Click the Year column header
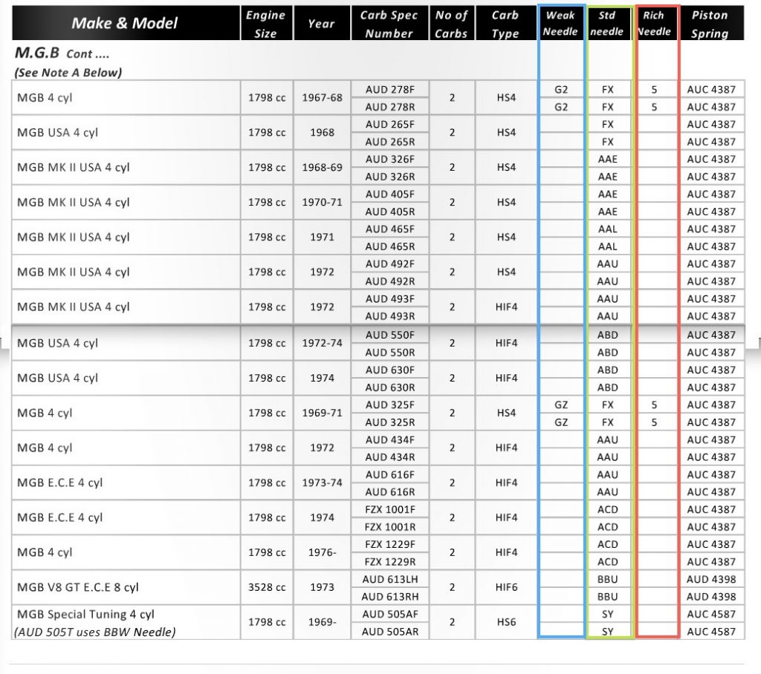 (322, 23)
